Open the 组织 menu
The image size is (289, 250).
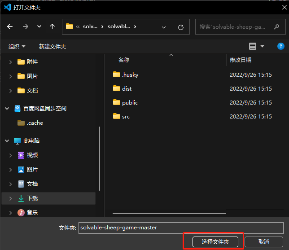coord(17,47)
